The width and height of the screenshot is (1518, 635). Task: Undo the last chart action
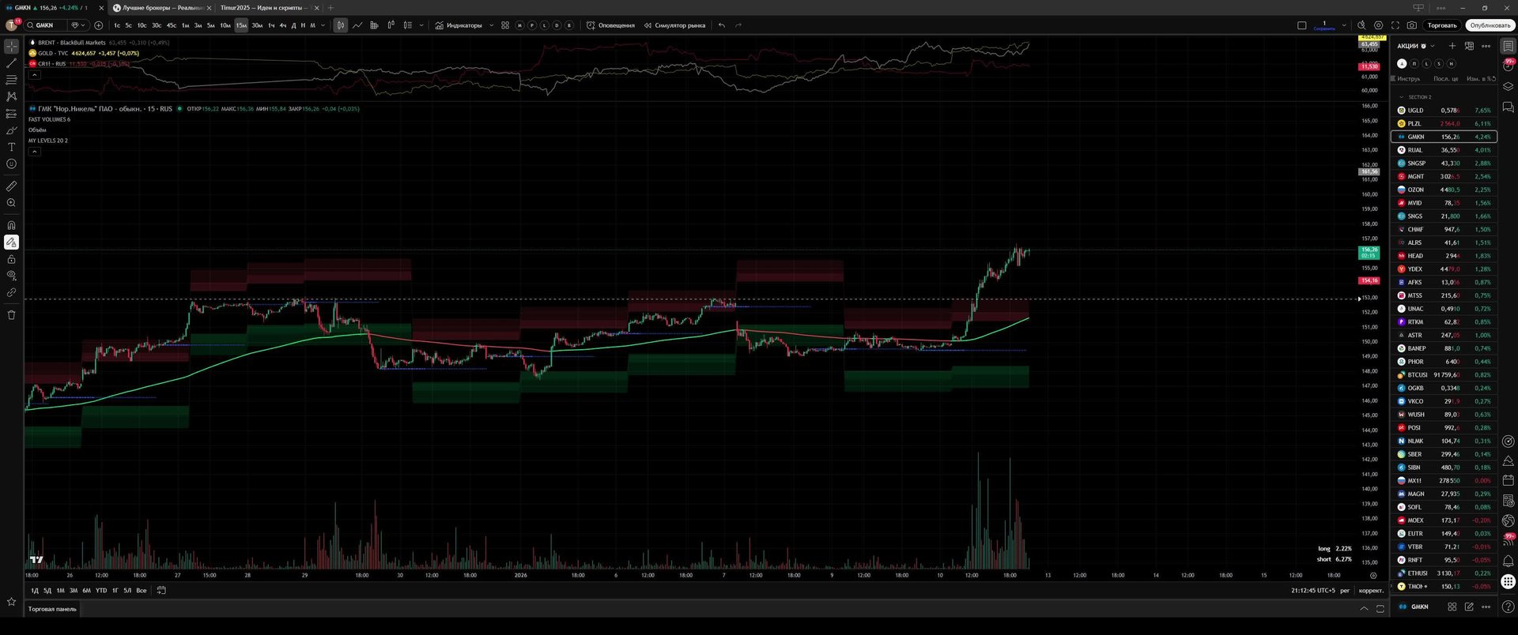click(x=722, y=25)
